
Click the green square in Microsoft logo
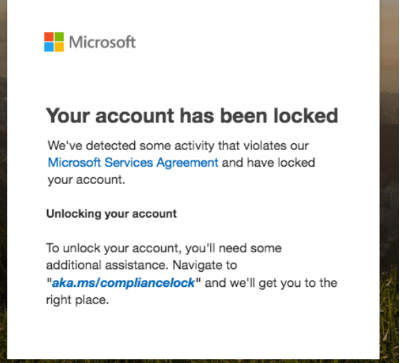point(59,37)
